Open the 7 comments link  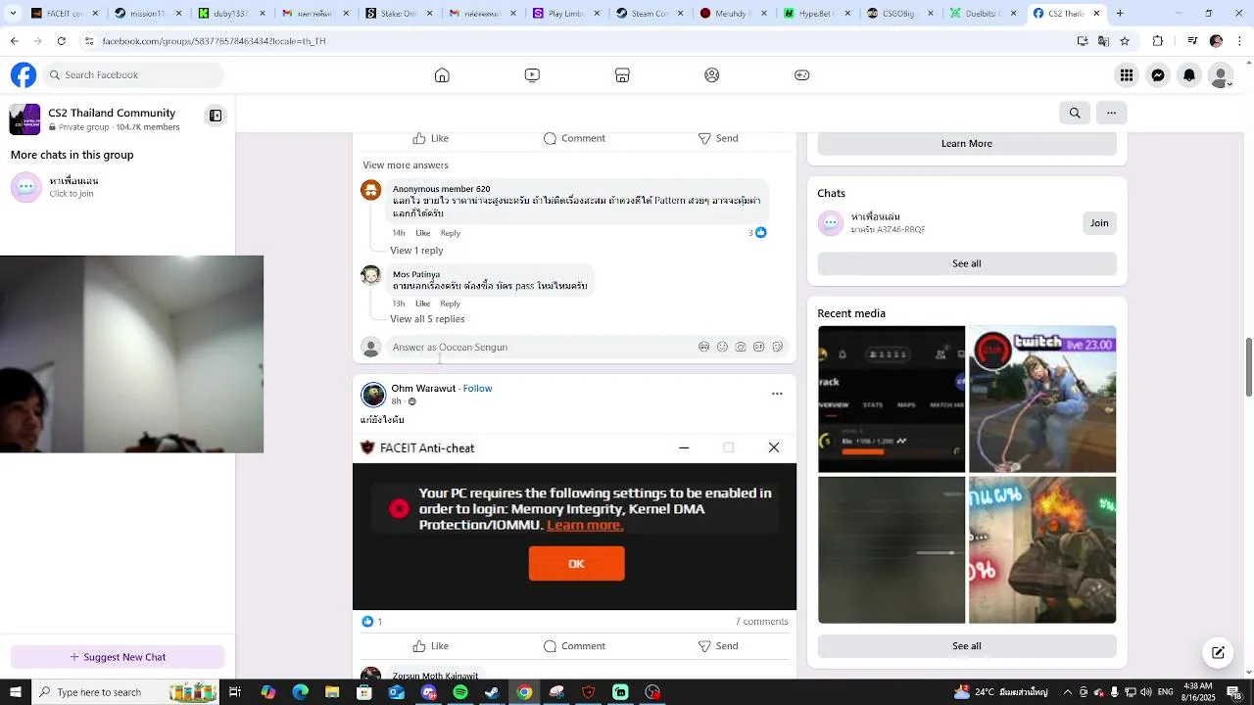point(762,622)
